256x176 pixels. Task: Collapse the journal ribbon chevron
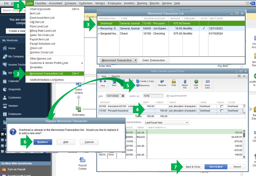pyautogui.click(x=244, y=76)
